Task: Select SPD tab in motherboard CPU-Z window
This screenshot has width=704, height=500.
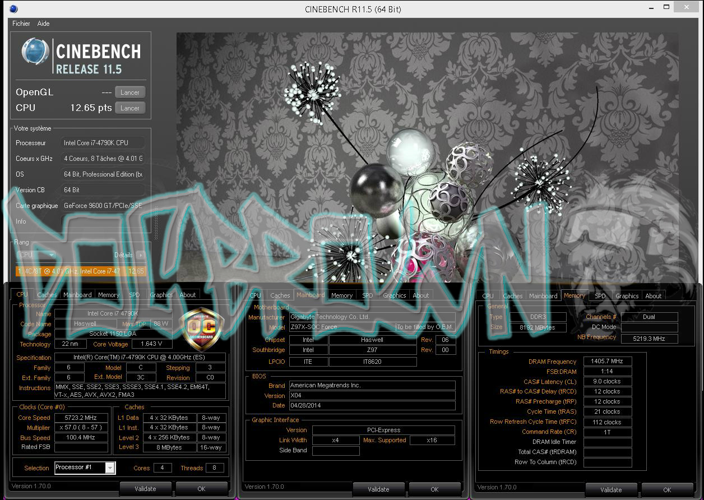Action: click(x=368, y=295)
